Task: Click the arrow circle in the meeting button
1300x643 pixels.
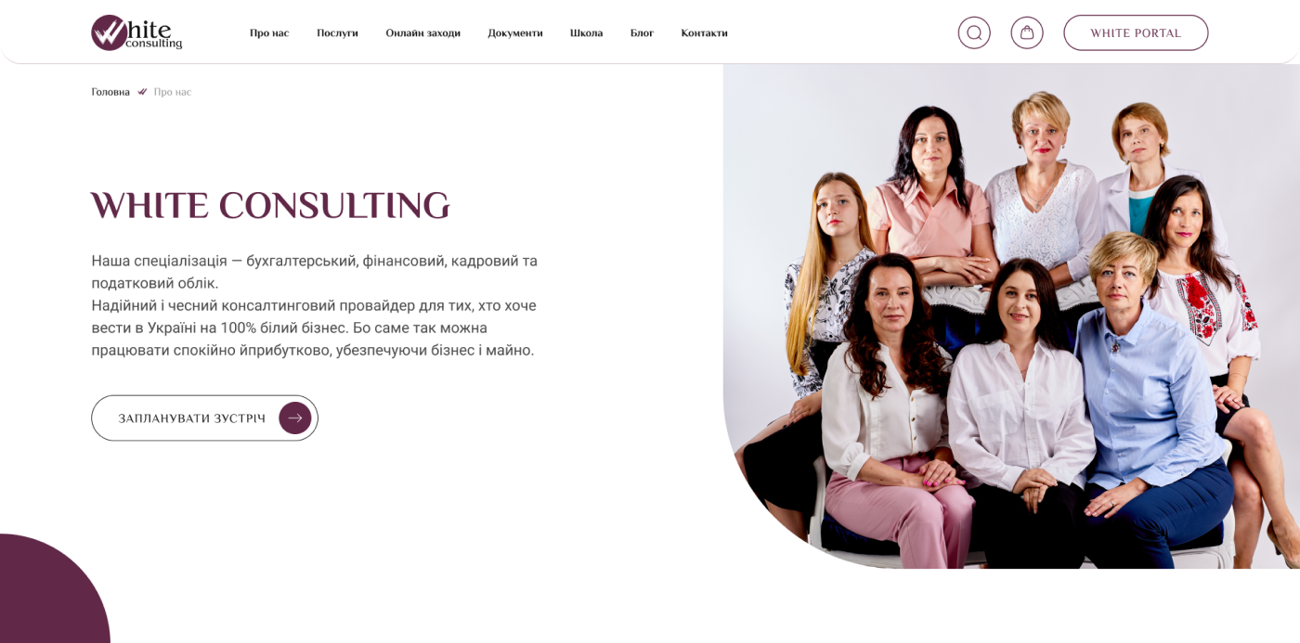Action: (x=295, y=418)
